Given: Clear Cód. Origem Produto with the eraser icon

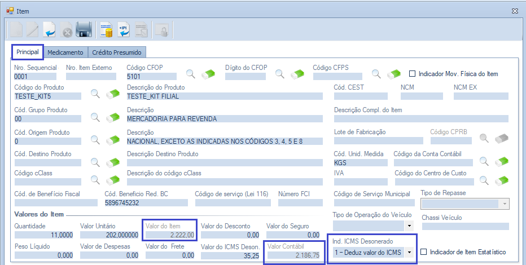Looking at the screenshot, I should coord(113,140).
